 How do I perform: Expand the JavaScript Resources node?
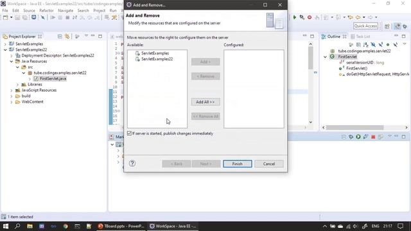click(12, 90)
